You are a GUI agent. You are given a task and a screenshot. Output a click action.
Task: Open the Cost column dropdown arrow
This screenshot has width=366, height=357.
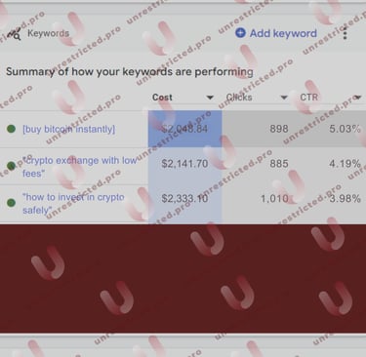[210, 98]
